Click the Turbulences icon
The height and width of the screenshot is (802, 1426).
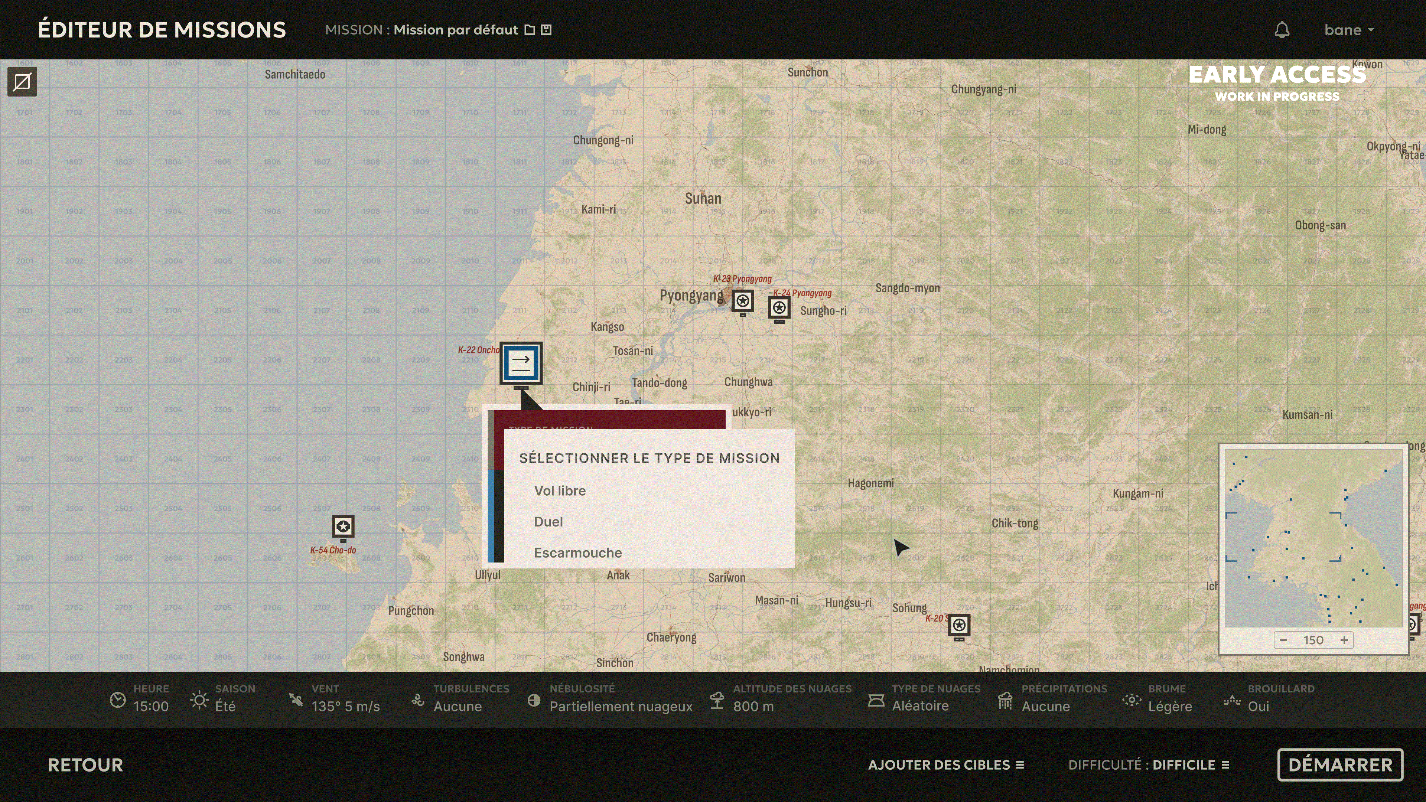click(418, 700)
